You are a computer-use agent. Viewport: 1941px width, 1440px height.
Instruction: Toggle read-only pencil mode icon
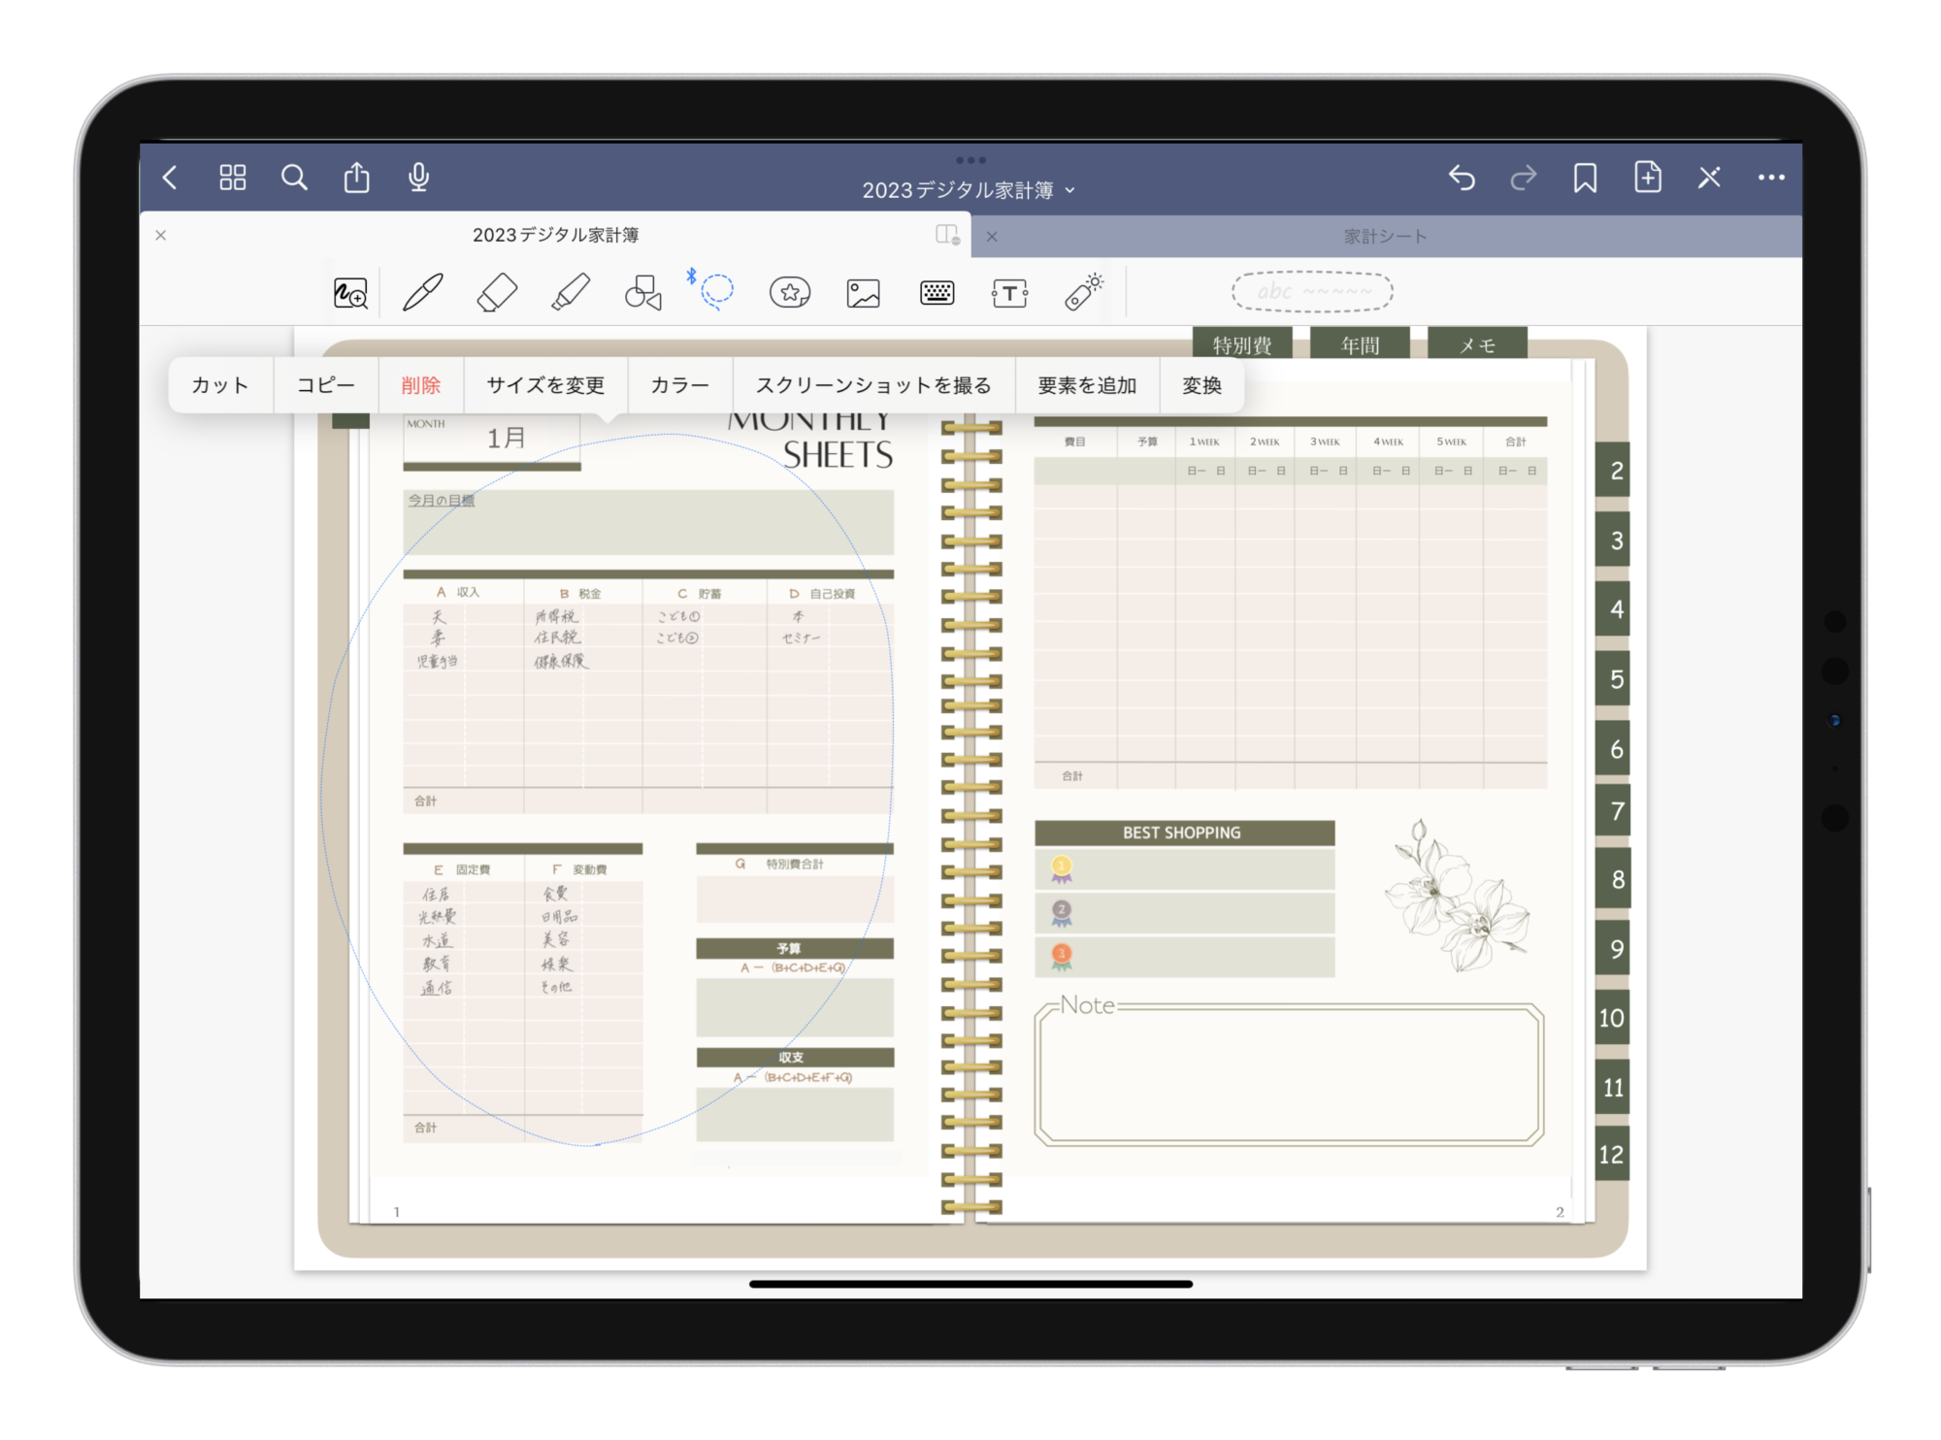point(1709,178)
